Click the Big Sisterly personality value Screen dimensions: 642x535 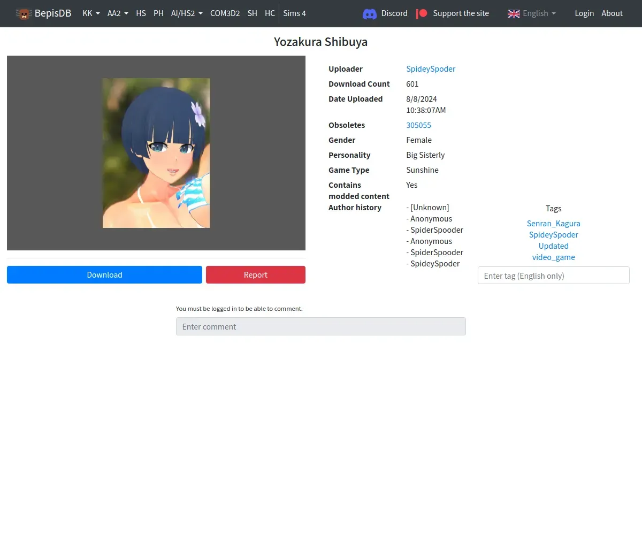(x=425, y=155)
